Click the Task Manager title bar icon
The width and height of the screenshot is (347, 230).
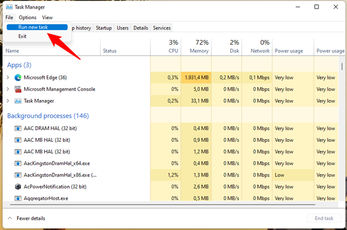(9, 7)
